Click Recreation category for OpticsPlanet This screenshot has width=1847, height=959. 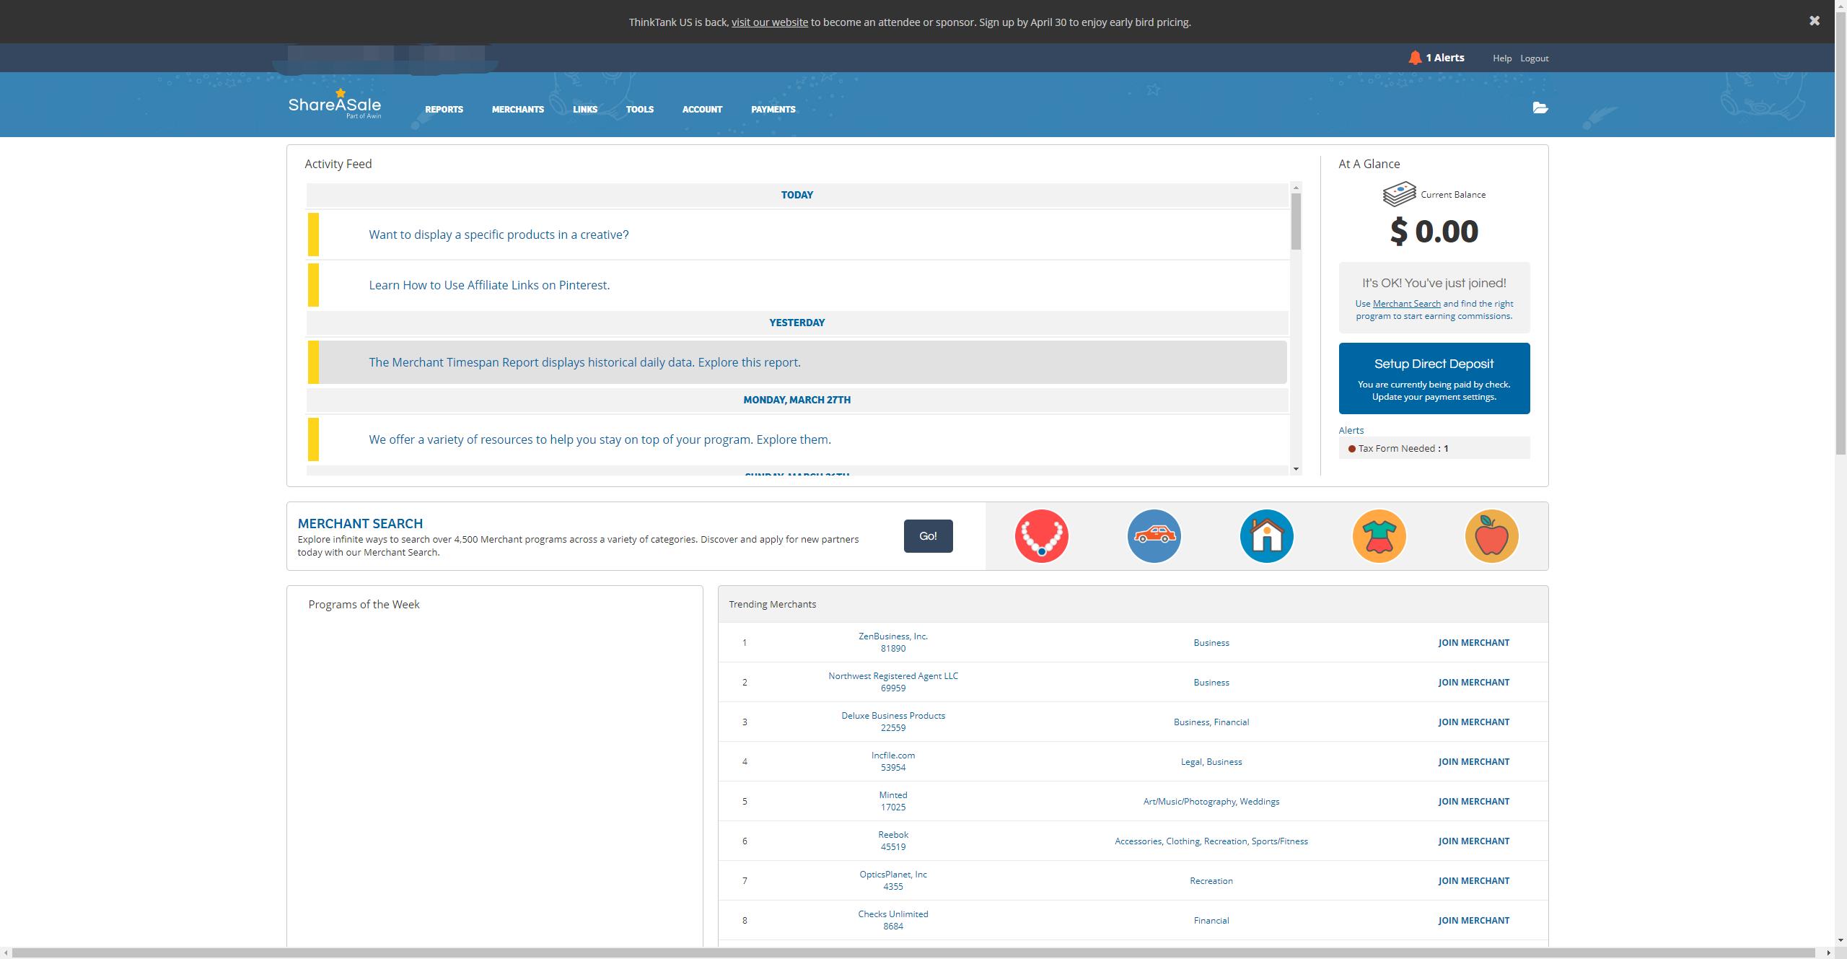pyautogui.click(x=1211, y=881)
